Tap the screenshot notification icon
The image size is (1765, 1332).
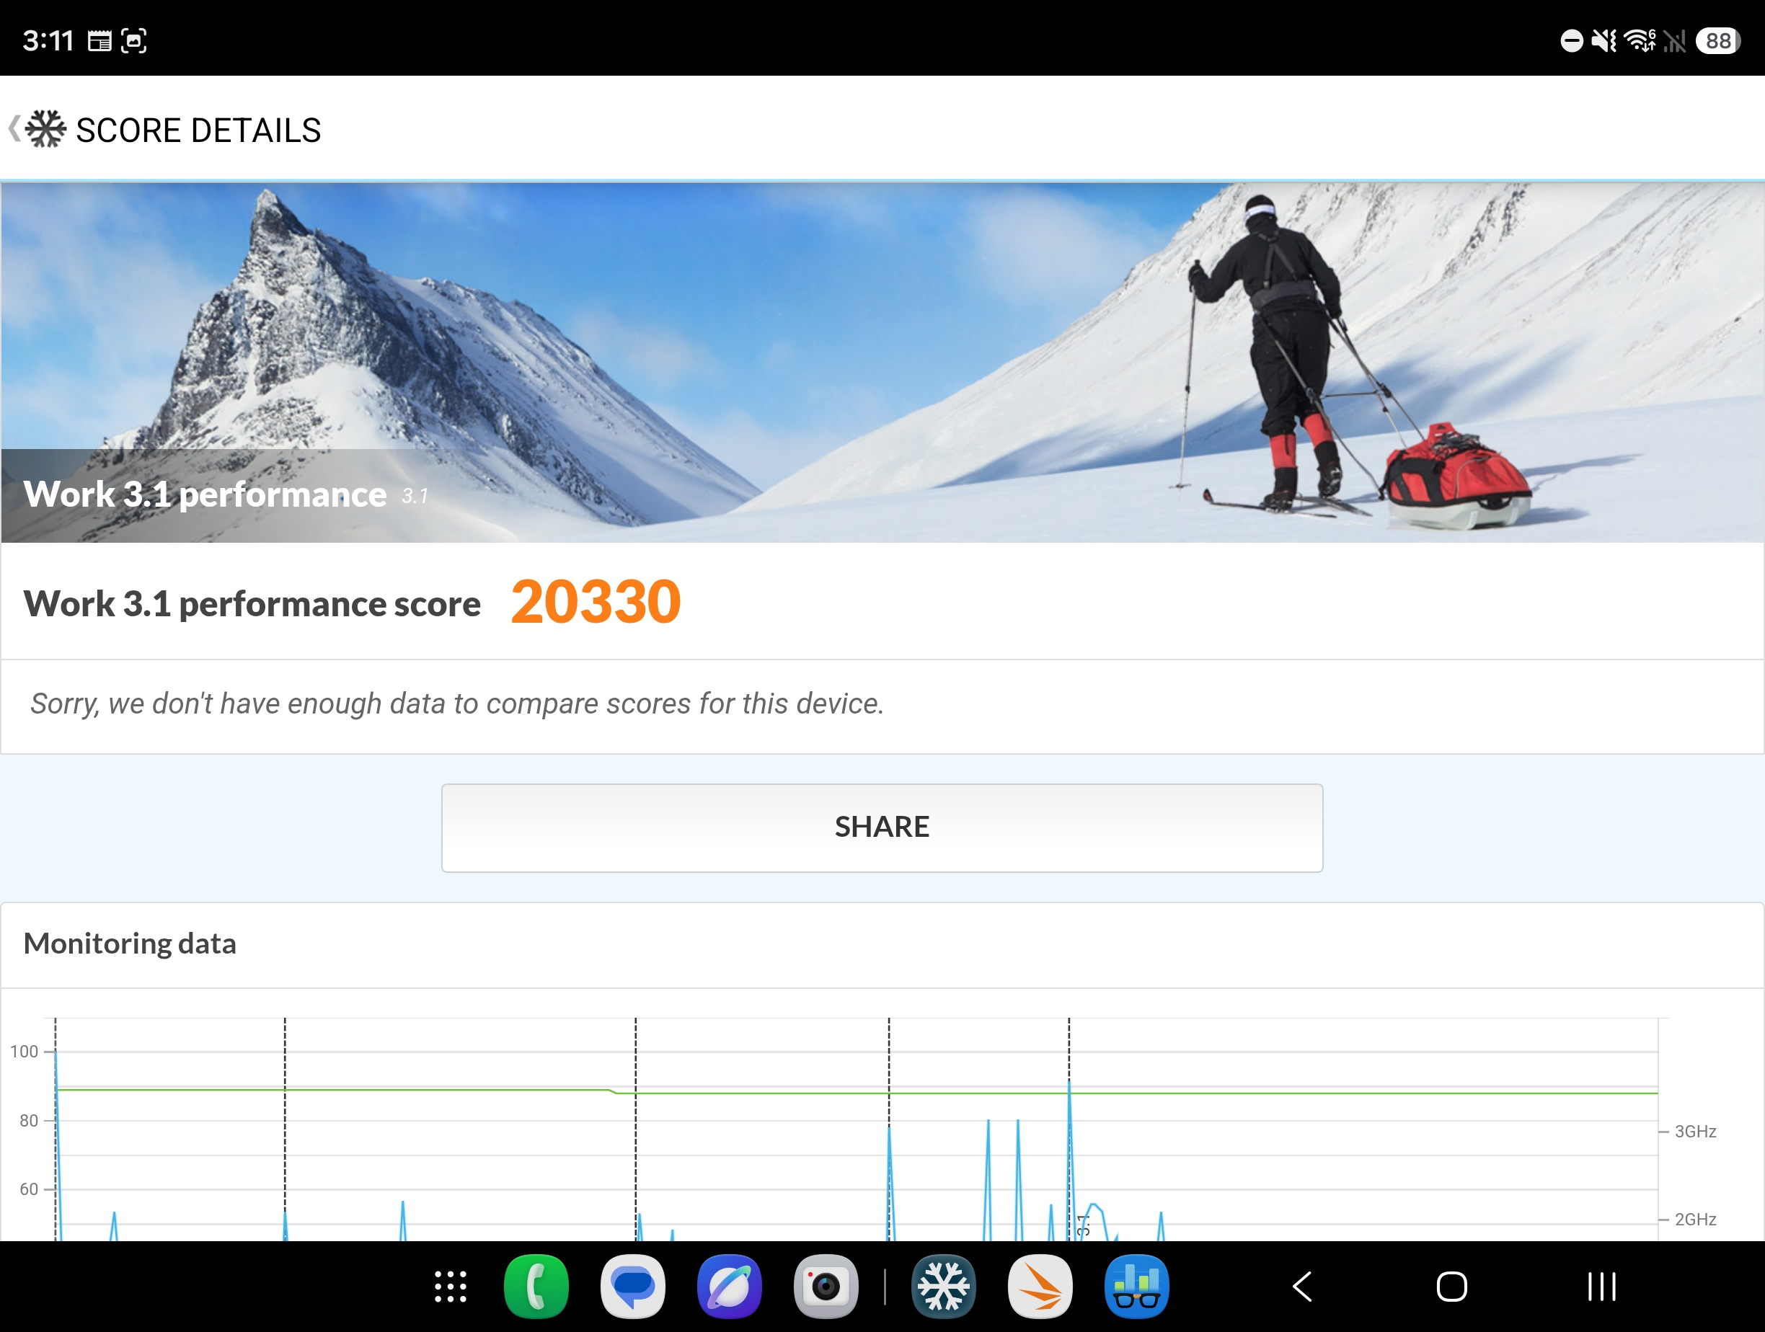click(134, 40)
